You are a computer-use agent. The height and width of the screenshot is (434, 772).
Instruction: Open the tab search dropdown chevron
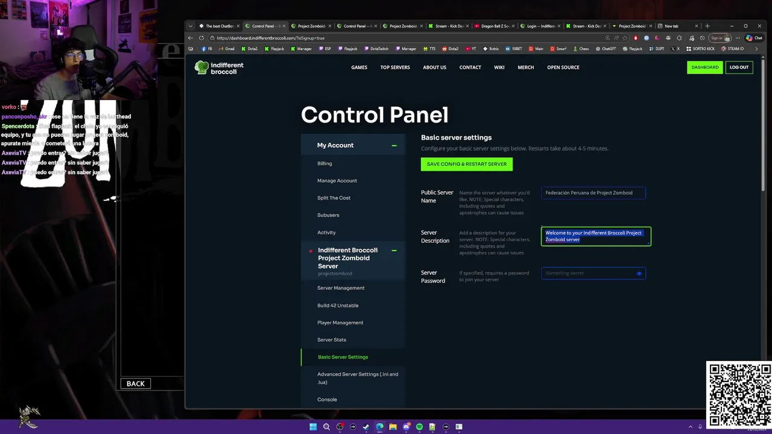click(x=191, y=26)
